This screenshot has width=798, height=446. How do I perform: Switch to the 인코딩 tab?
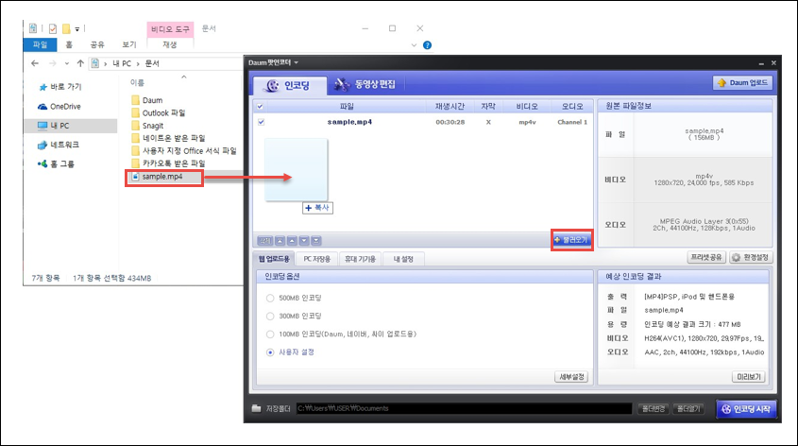tap(289, 86)
